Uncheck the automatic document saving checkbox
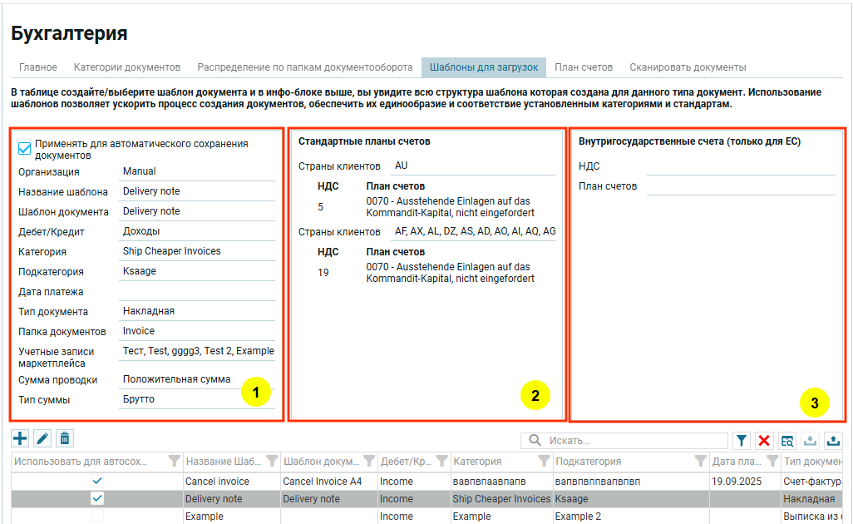This screenshot has height=524, width=853. pyautogui.click(x=25, y=149)
